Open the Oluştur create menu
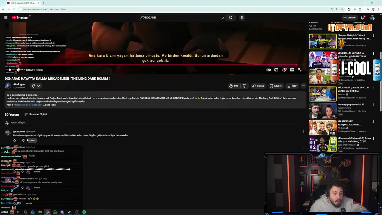382x215 pixels. 349,18
